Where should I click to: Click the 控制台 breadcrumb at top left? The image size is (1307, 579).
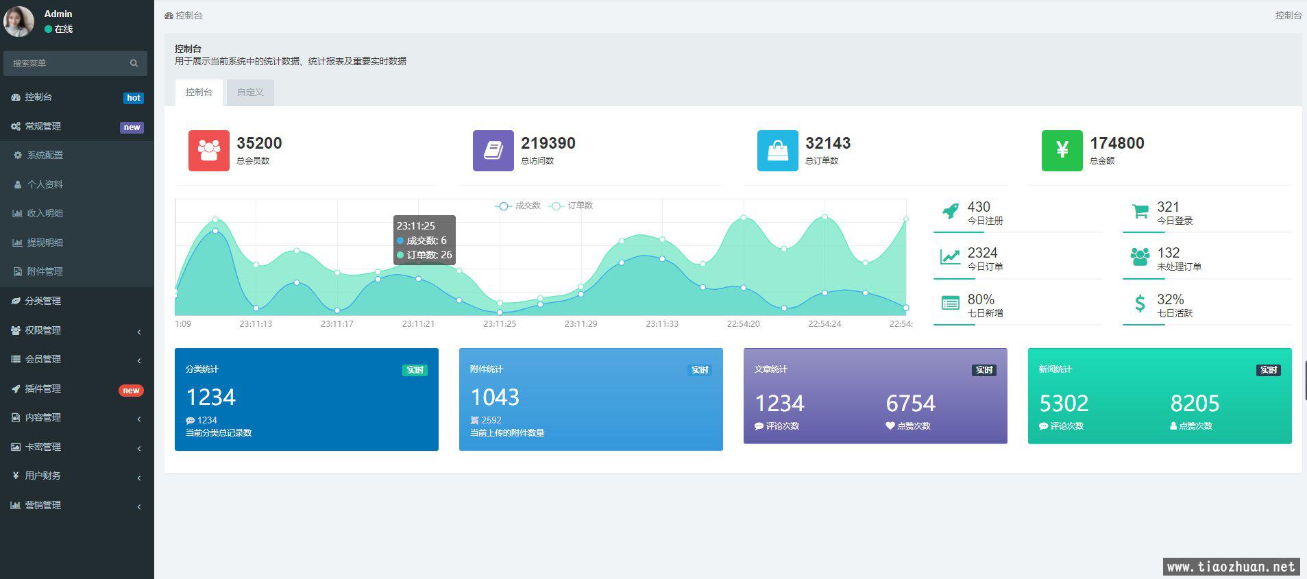click(184, 15)
